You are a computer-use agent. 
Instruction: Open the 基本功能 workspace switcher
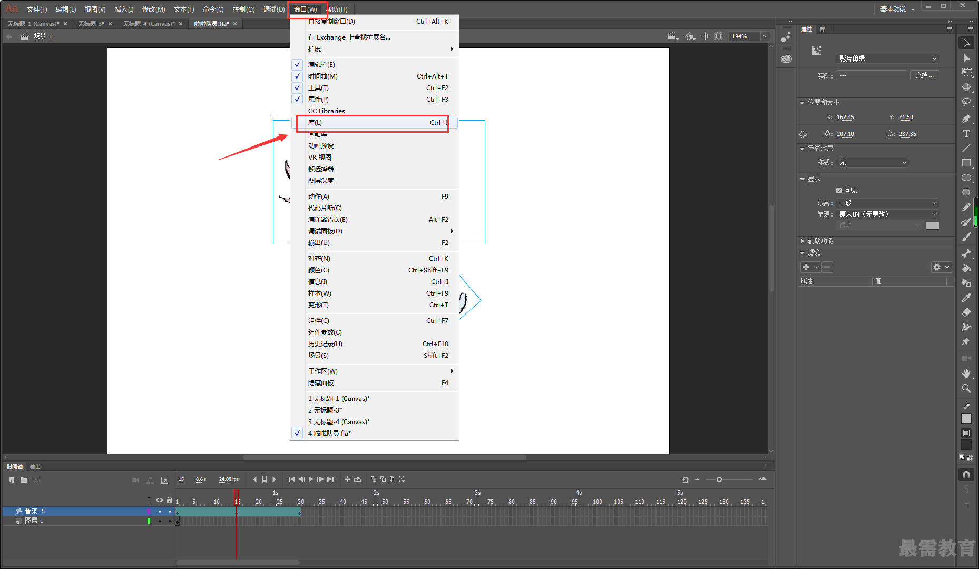click(897, 9)
